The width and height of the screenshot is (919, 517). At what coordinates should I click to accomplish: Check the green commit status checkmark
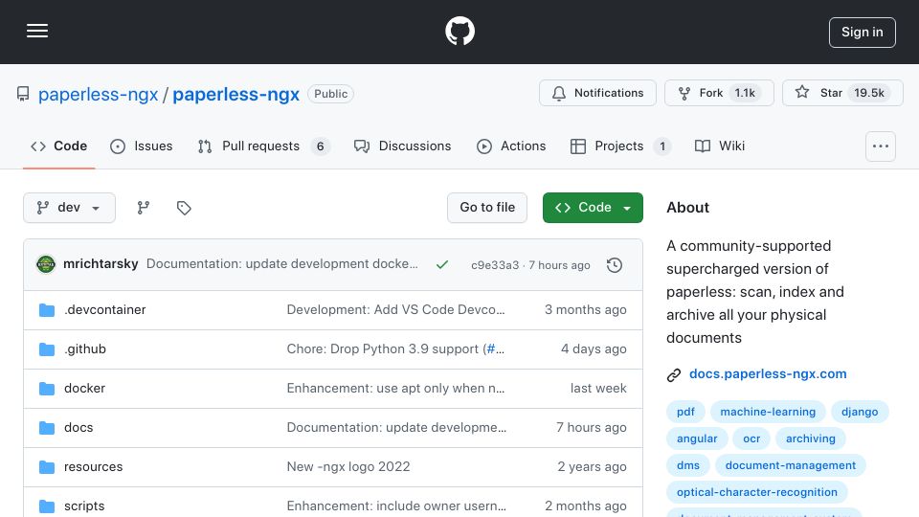tap(442, 265)
